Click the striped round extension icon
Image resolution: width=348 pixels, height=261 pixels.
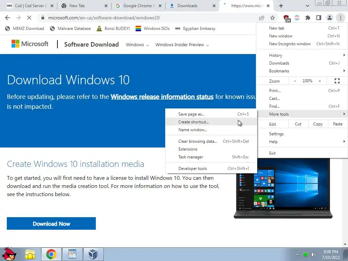click(297, 18)
